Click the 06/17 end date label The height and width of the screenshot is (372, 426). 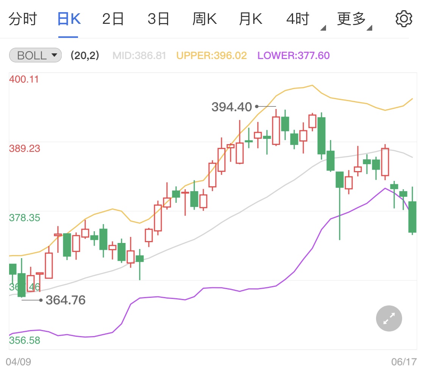pyautogui.click(x=404, y=362)
